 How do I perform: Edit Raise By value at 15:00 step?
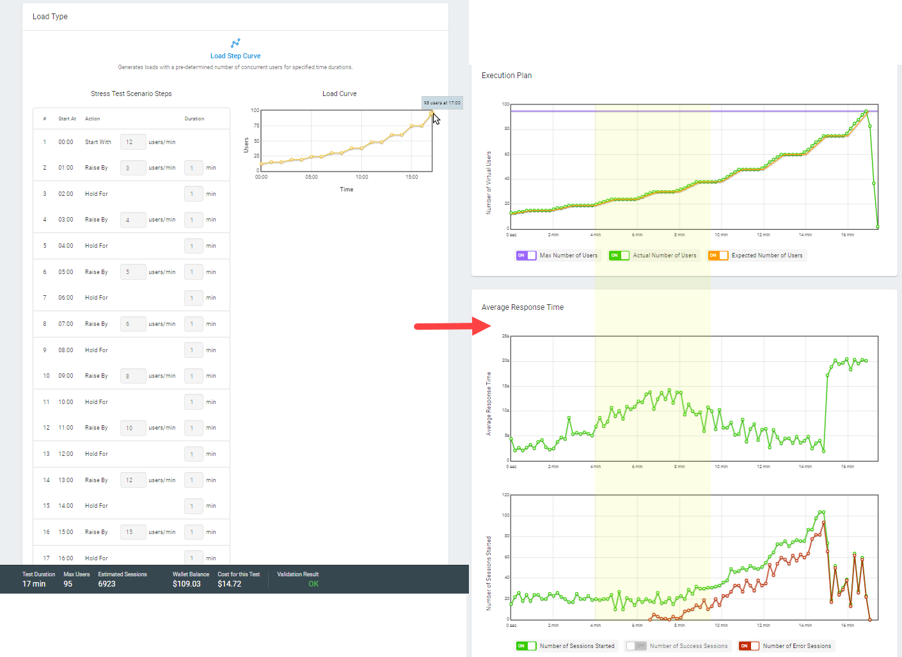click(x=133, y=532)
